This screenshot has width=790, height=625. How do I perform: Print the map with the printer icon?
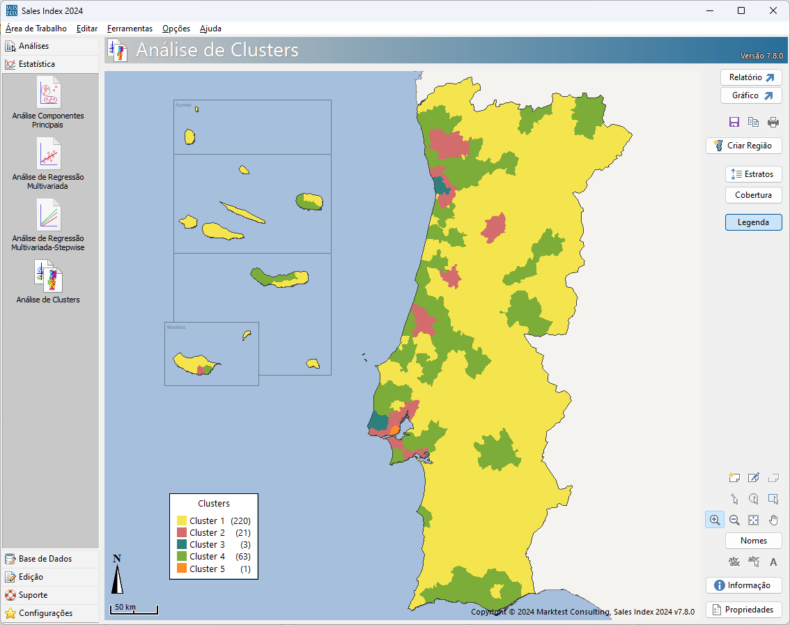pyautogui.click(x=773, y=122)
